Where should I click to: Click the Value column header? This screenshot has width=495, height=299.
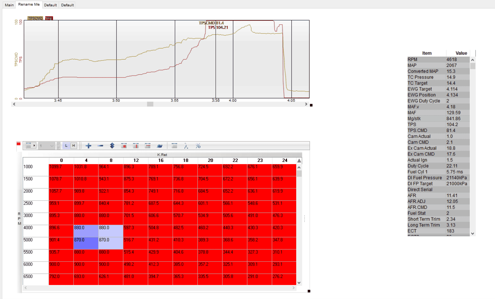point(461,53)
